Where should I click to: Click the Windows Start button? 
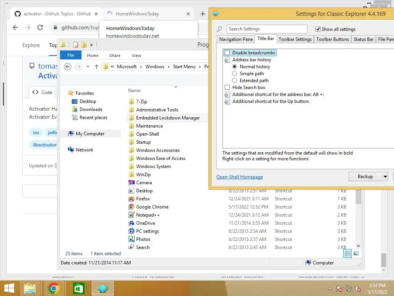pos(9,288)
